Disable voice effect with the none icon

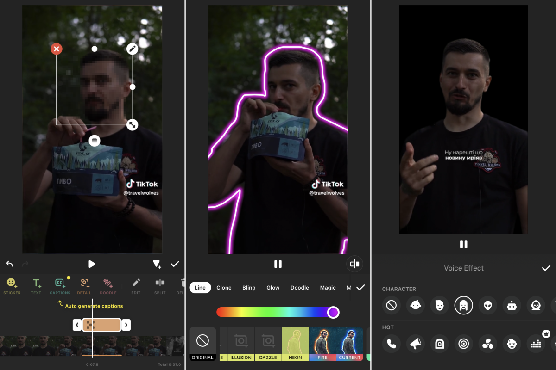point(392,306)
